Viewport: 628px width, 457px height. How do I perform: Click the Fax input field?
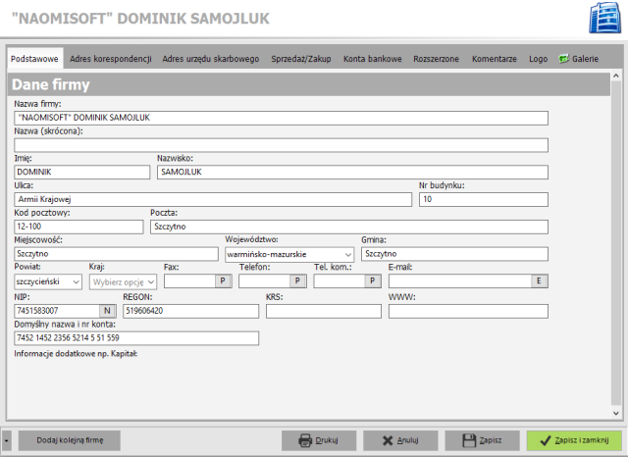pyautogui.click(x=189, y=281)
